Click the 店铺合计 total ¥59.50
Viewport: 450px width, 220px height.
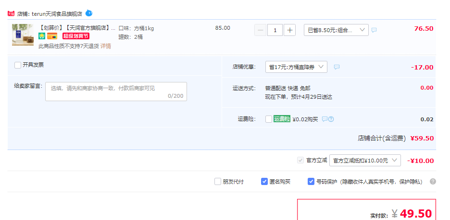pos(422,139)
